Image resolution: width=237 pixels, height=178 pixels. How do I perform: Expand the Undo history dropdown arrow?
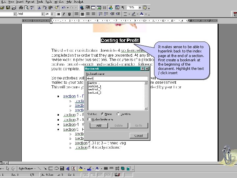coord(68,8)
